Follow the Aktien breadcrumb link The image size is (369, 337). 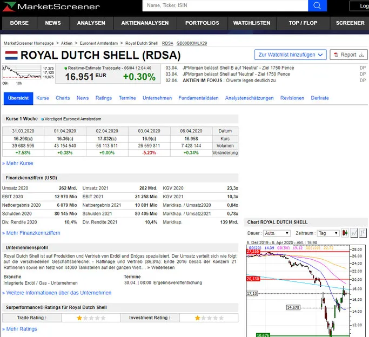tap(66, 43)
